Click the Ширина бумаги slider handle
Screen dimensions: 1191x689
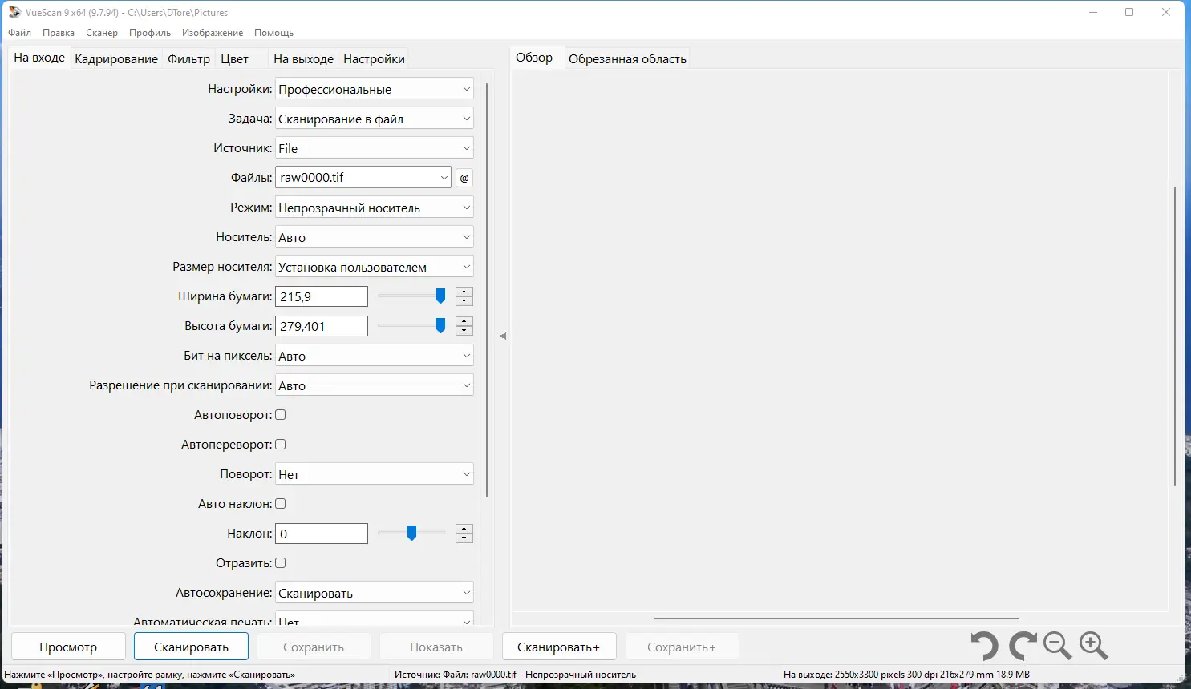440,296
